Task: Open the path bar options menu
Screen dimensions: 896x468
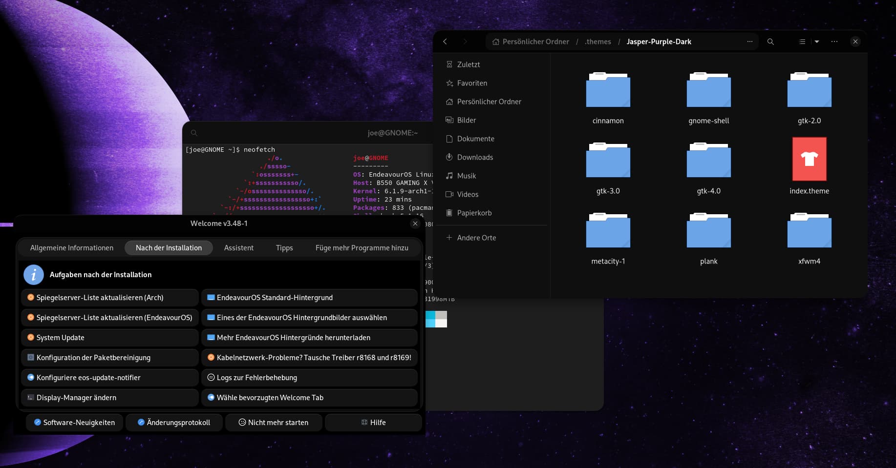Action: click(x=750, y=41)
